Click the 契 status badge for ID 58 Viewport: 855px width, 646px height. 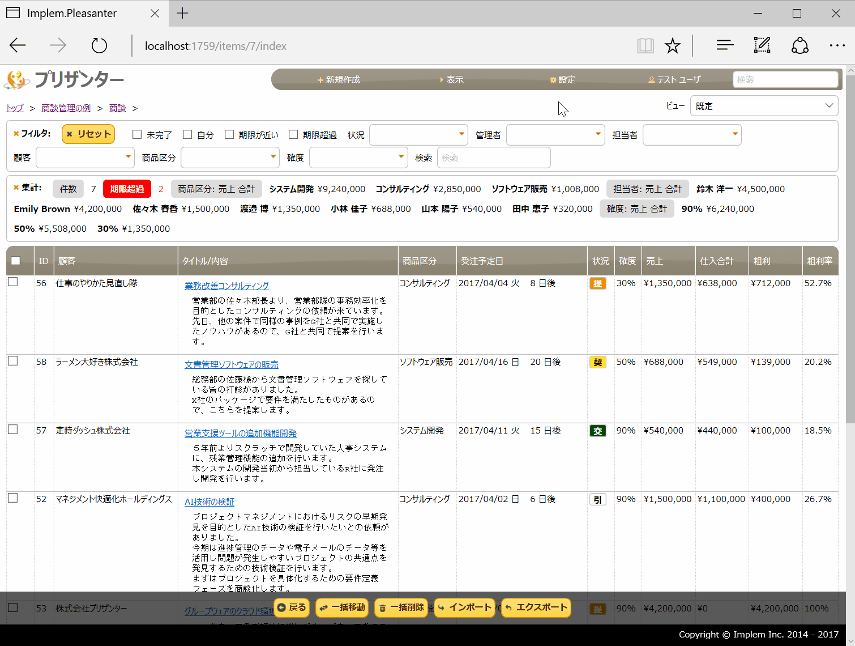coord(597,362)
